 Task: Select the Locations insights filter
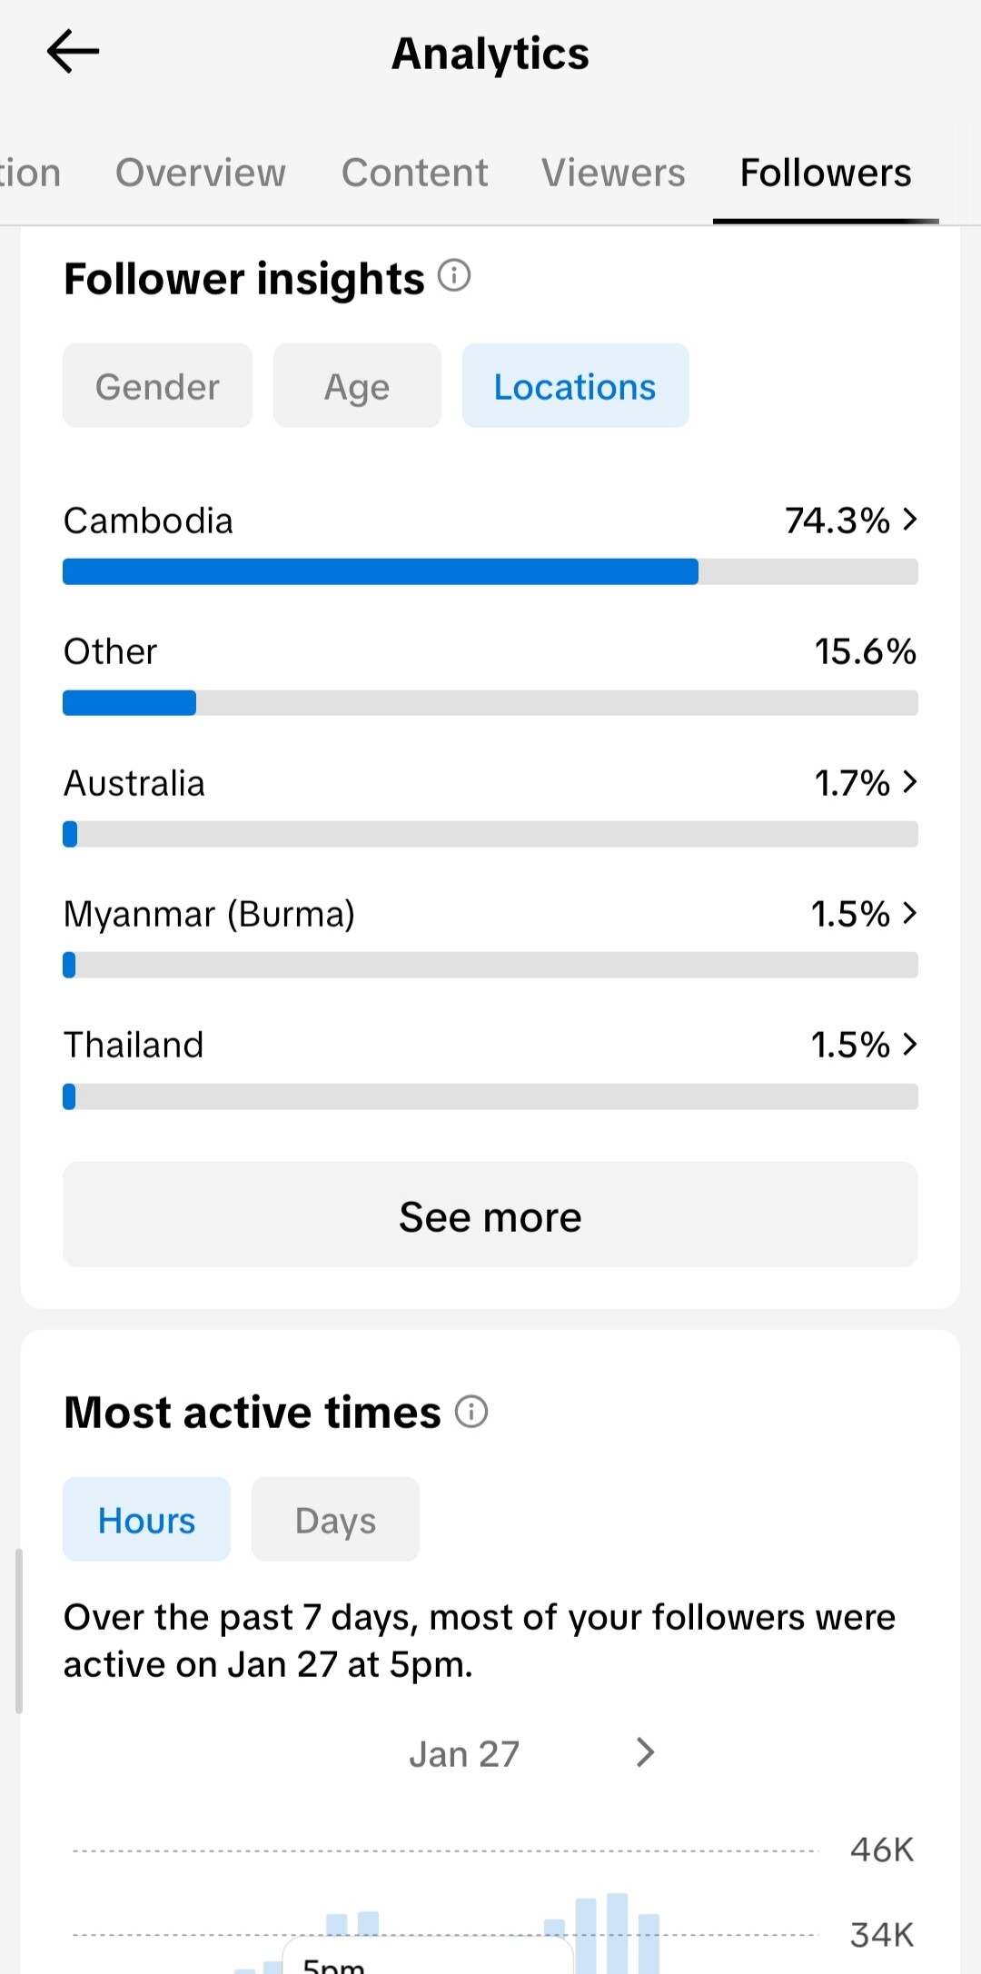(575, 386)
